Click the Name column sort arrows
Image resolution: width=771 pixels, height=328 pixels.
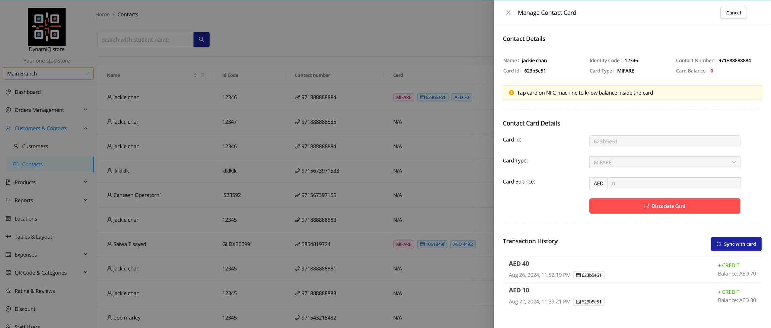195,75
